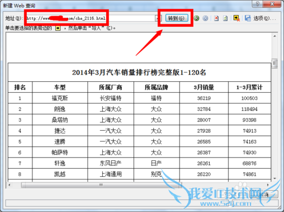The width and height of the screenshot is (284, 212).
Task: Click the 凯越 car model cell
Action: tap(60, 174)
